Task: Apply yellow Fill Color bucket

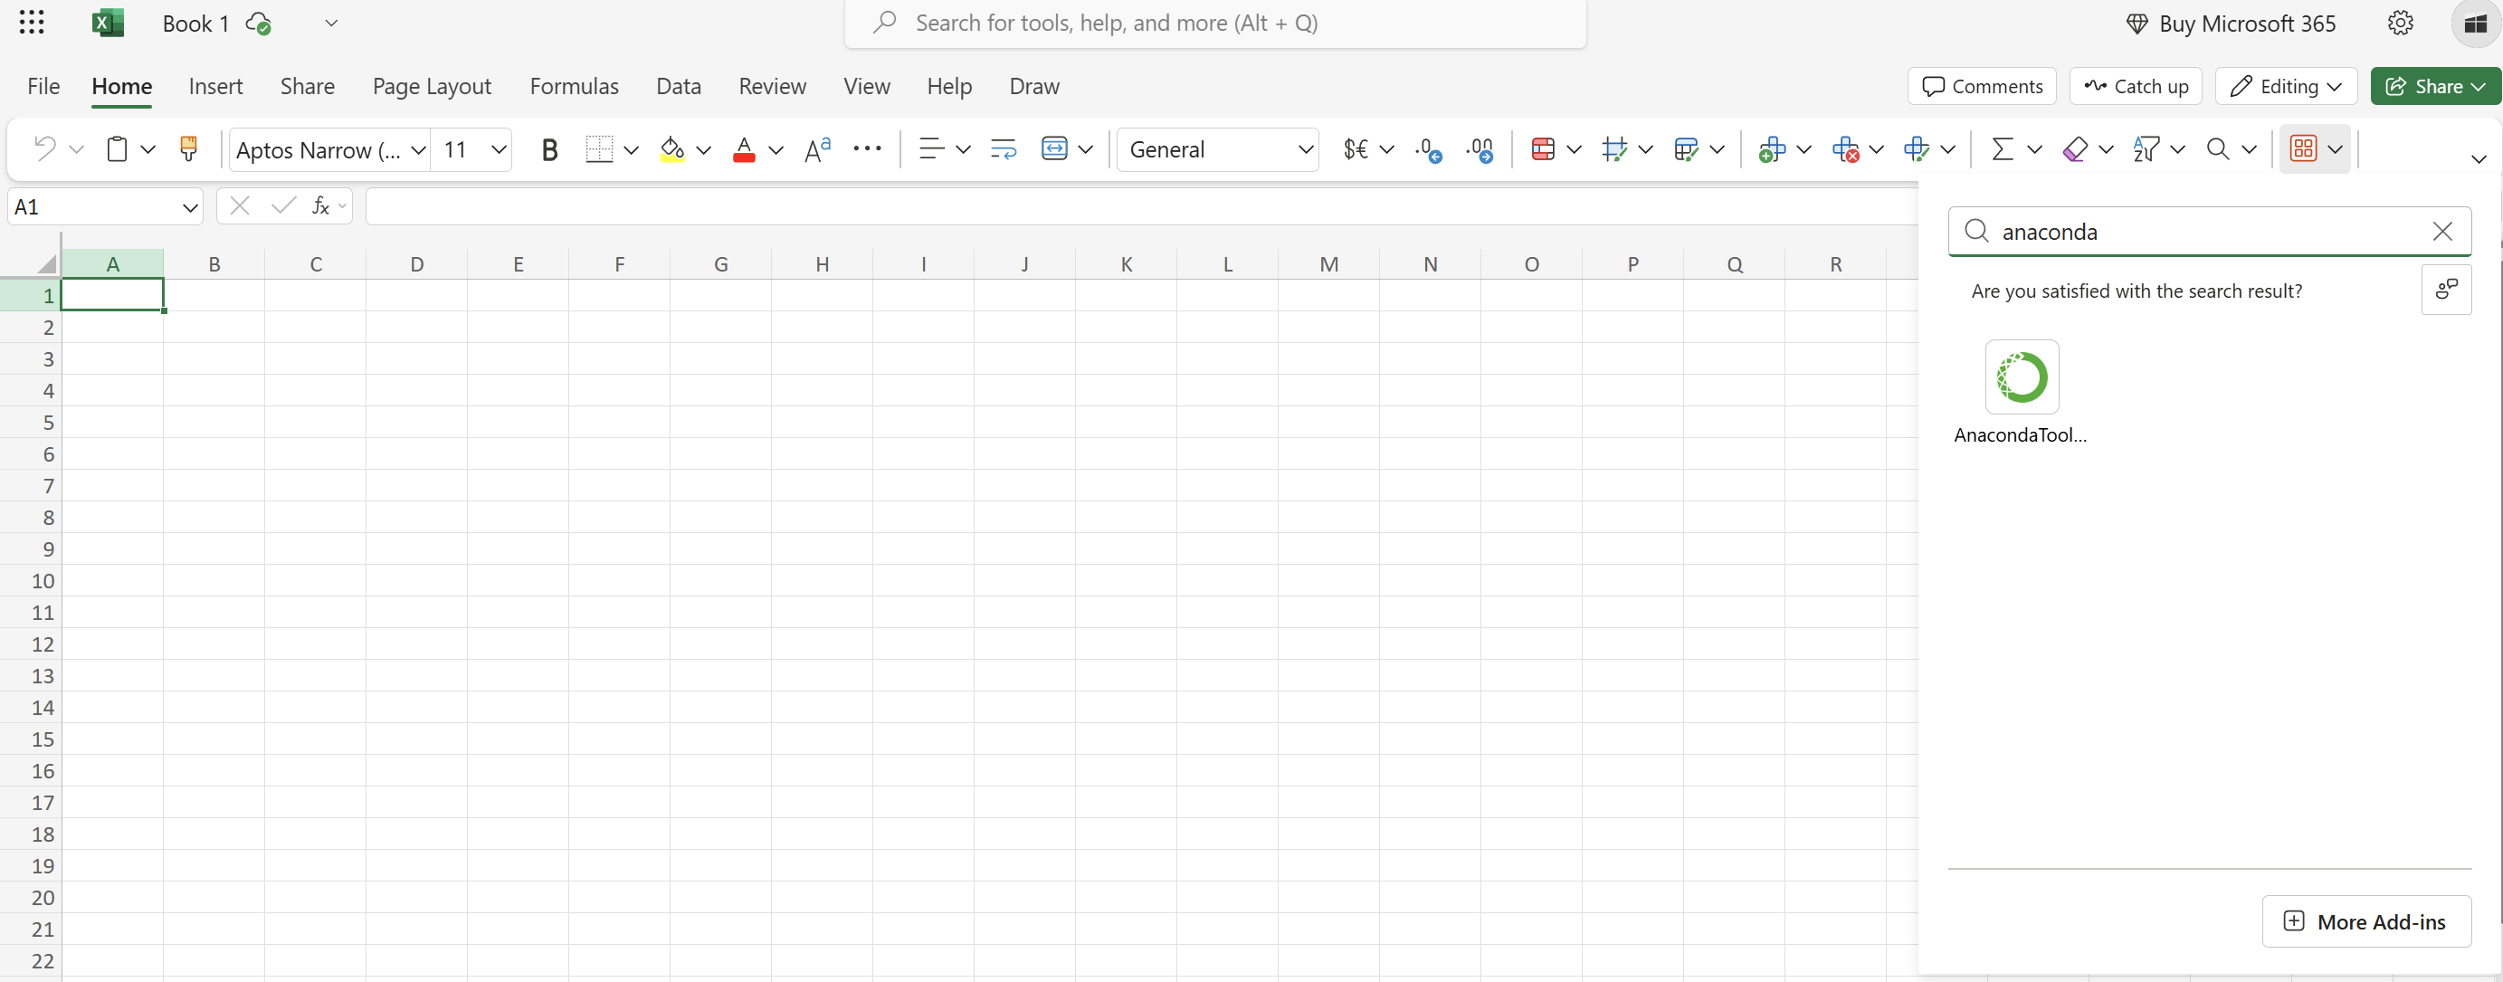Action: pyautogui.click(x=671, y=148)
